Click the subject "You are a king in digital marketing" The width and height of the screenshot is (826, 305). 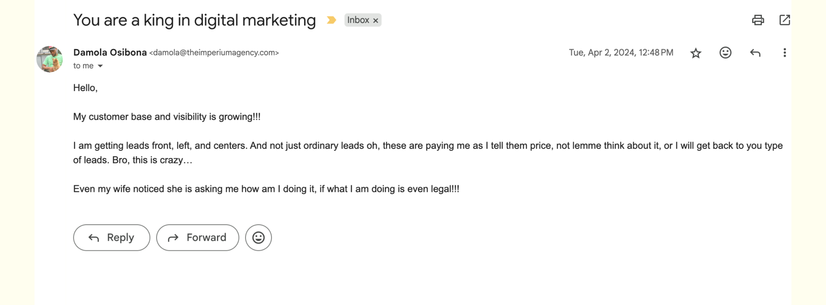(x=194, y=20)
